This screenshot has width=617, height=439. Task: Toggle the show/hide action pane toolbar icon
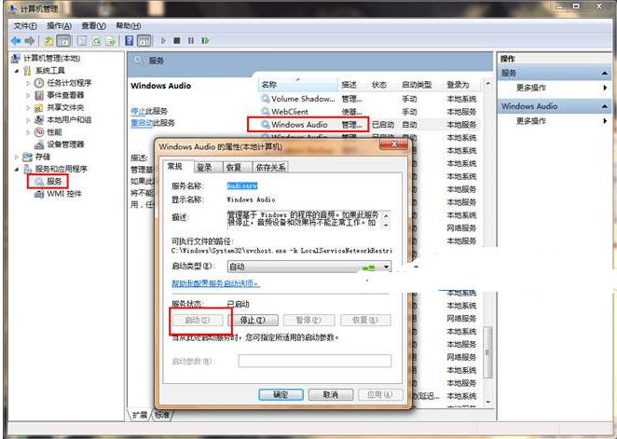(144, 40)
